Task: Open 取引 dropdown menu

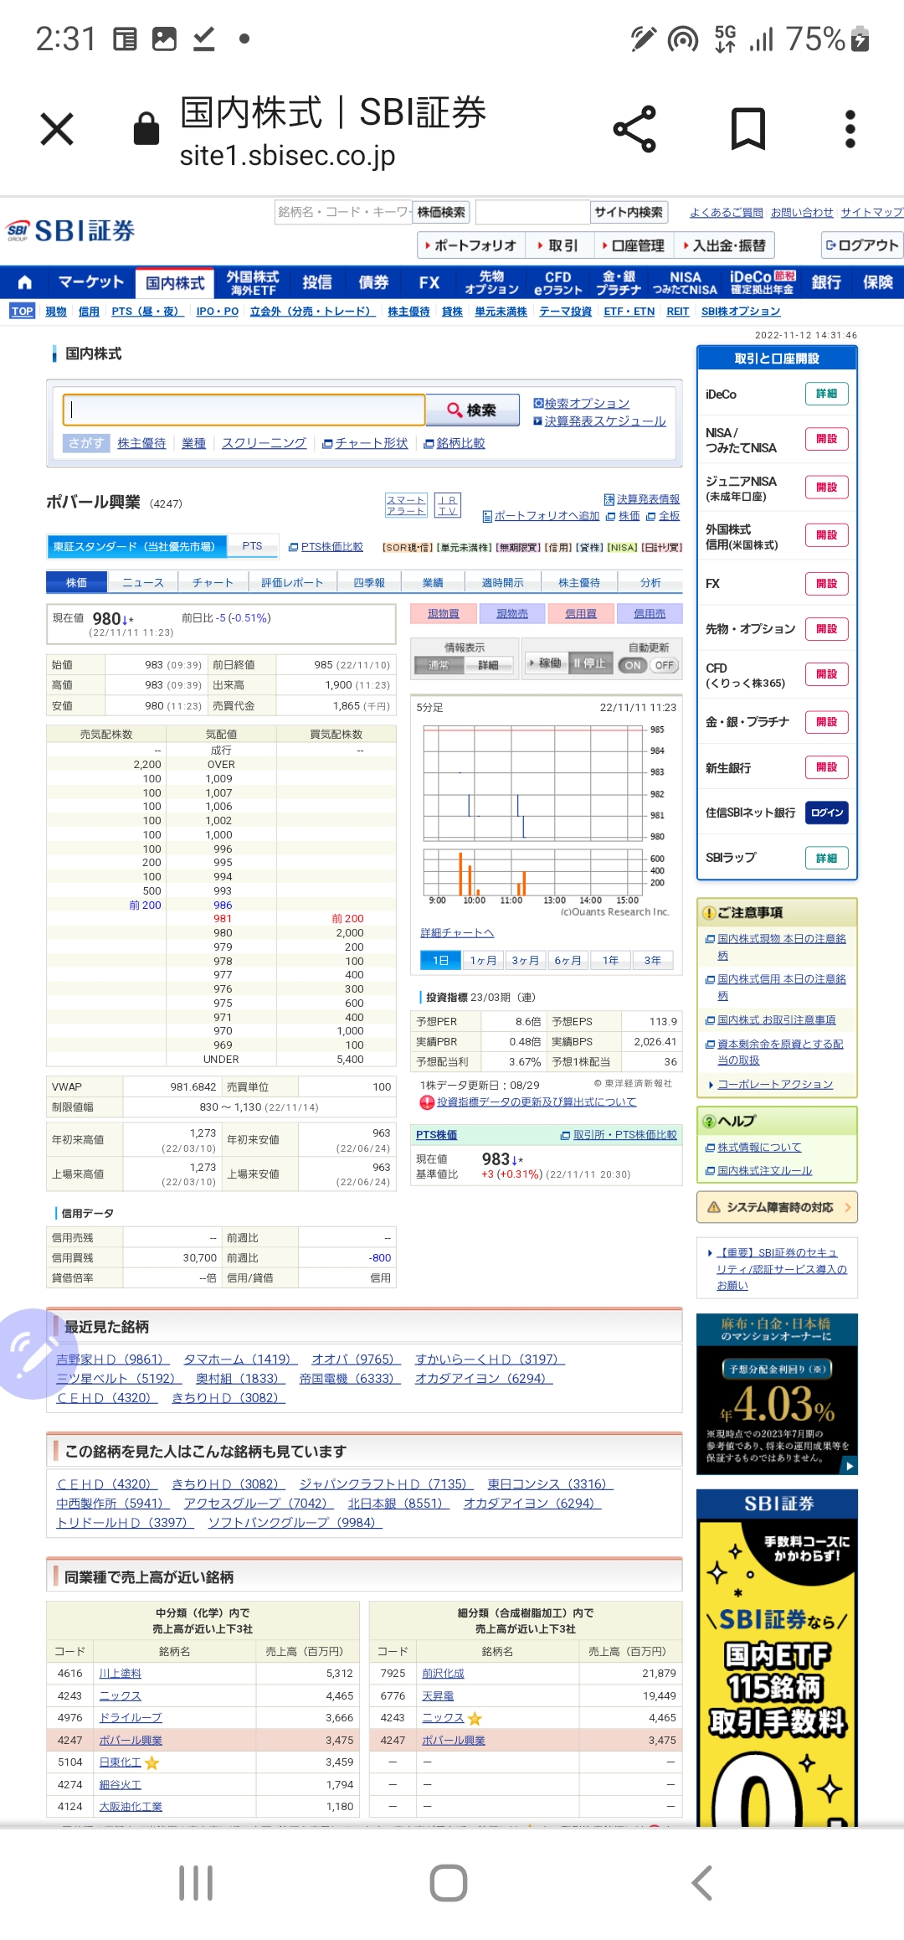Action: [559, 245]
